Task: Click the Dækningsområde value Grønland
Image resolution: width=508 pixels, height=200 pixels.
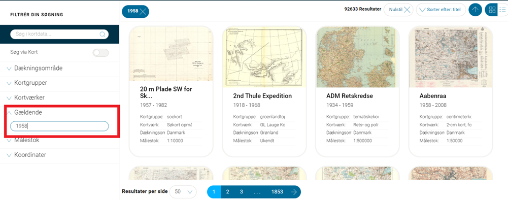Action: (x=269, y=132)
